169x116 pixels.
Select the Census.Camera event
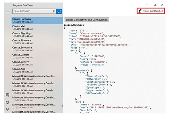coord(37,56)
